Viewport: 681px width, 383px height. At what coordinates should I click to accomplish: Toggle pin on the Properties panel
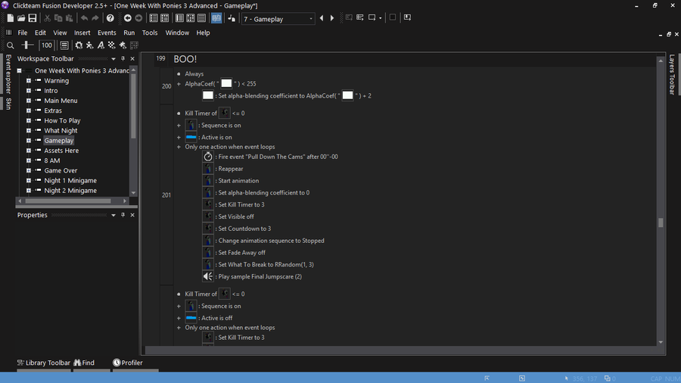pos(123,215)
